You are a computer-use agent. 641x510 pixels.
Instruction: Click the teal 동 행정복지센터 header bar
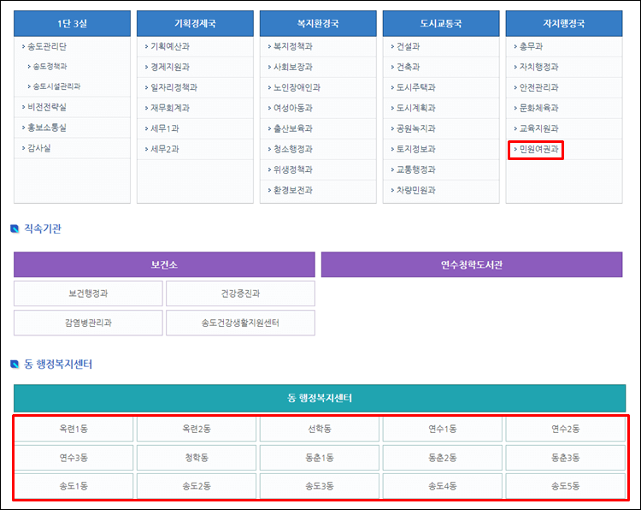[320, 398]
